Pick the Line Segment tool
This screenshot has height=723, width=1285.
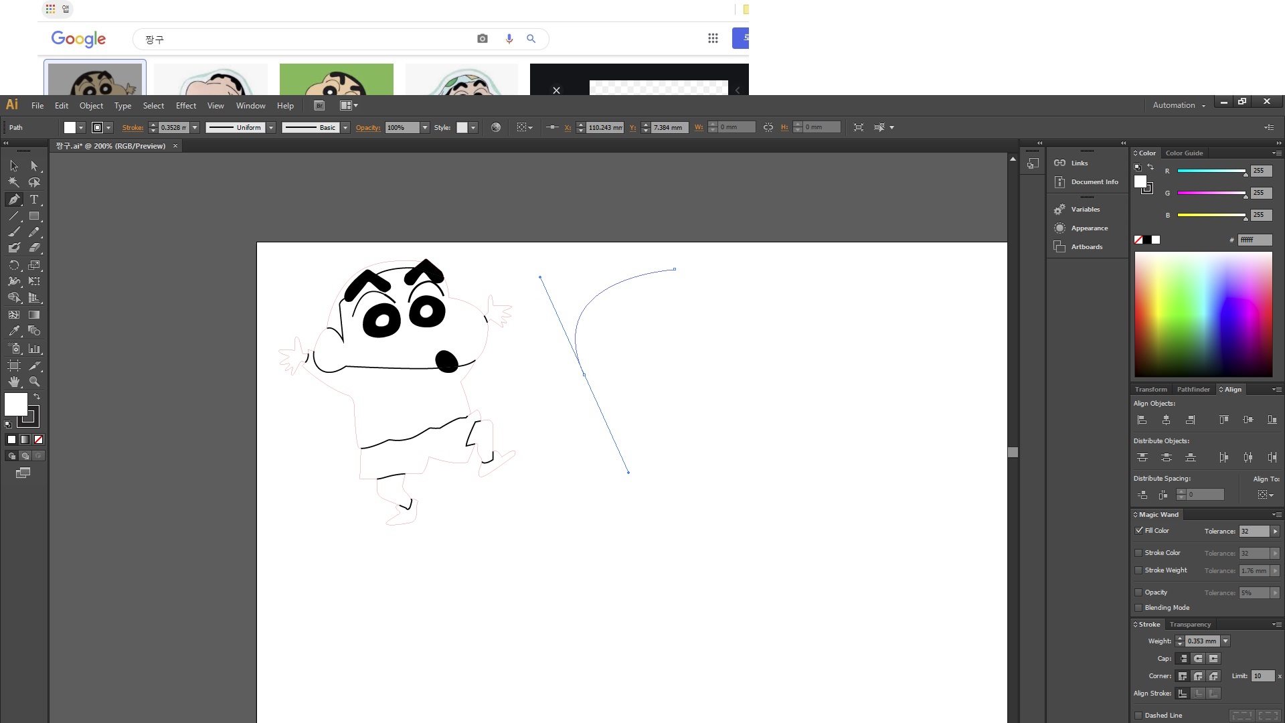point(14,216)
